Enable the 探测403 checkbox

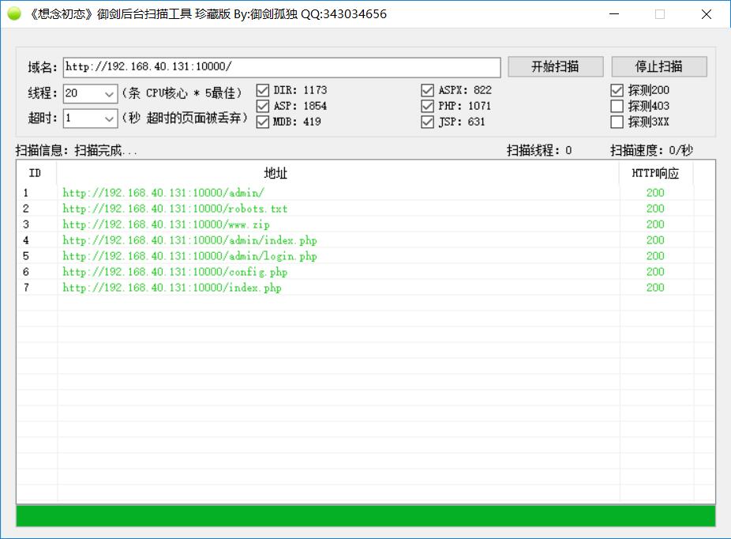pos(617,106)
